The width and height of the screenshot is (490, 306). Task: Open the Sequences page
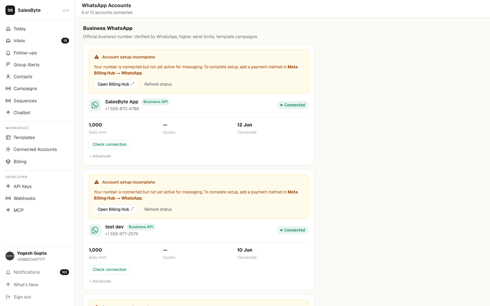37,101
